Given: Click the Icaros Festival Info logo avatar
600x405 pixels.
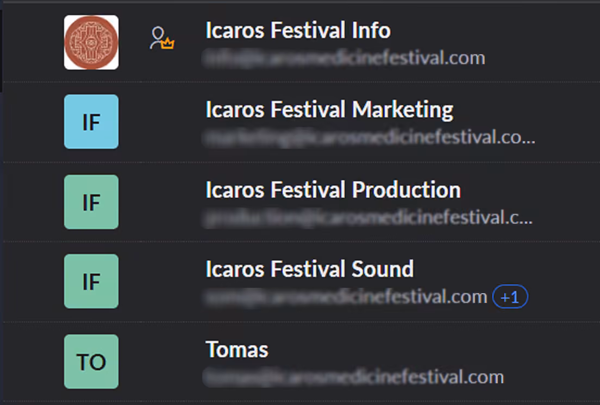Looking at the screenshot, I should tap(91, 42).
